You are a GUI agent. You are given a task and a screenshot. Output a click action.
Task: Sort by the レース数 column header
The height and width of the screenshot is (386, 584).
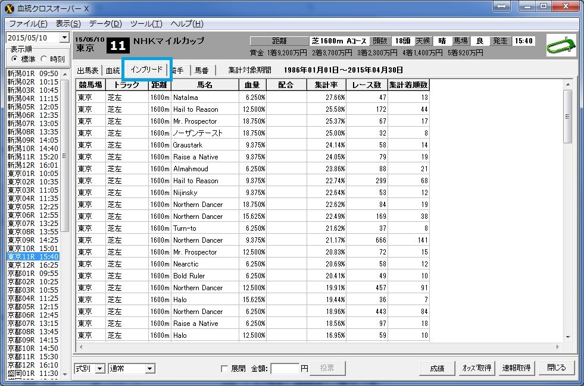click(367, 85)
